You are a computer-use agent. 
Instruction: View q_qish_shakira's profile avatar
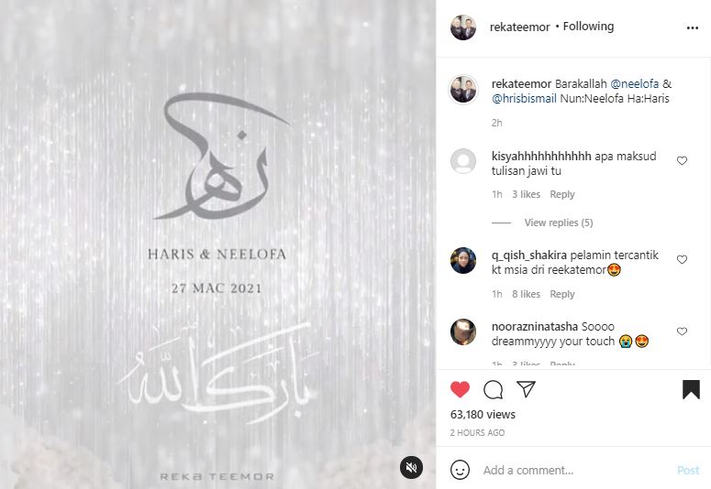tap(463, 260)
